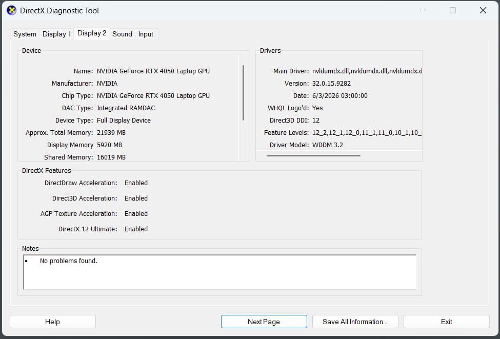Click the driver version 32.0.15.9282
The height and width of the screenshot is (339, 500).
point(331,84)
